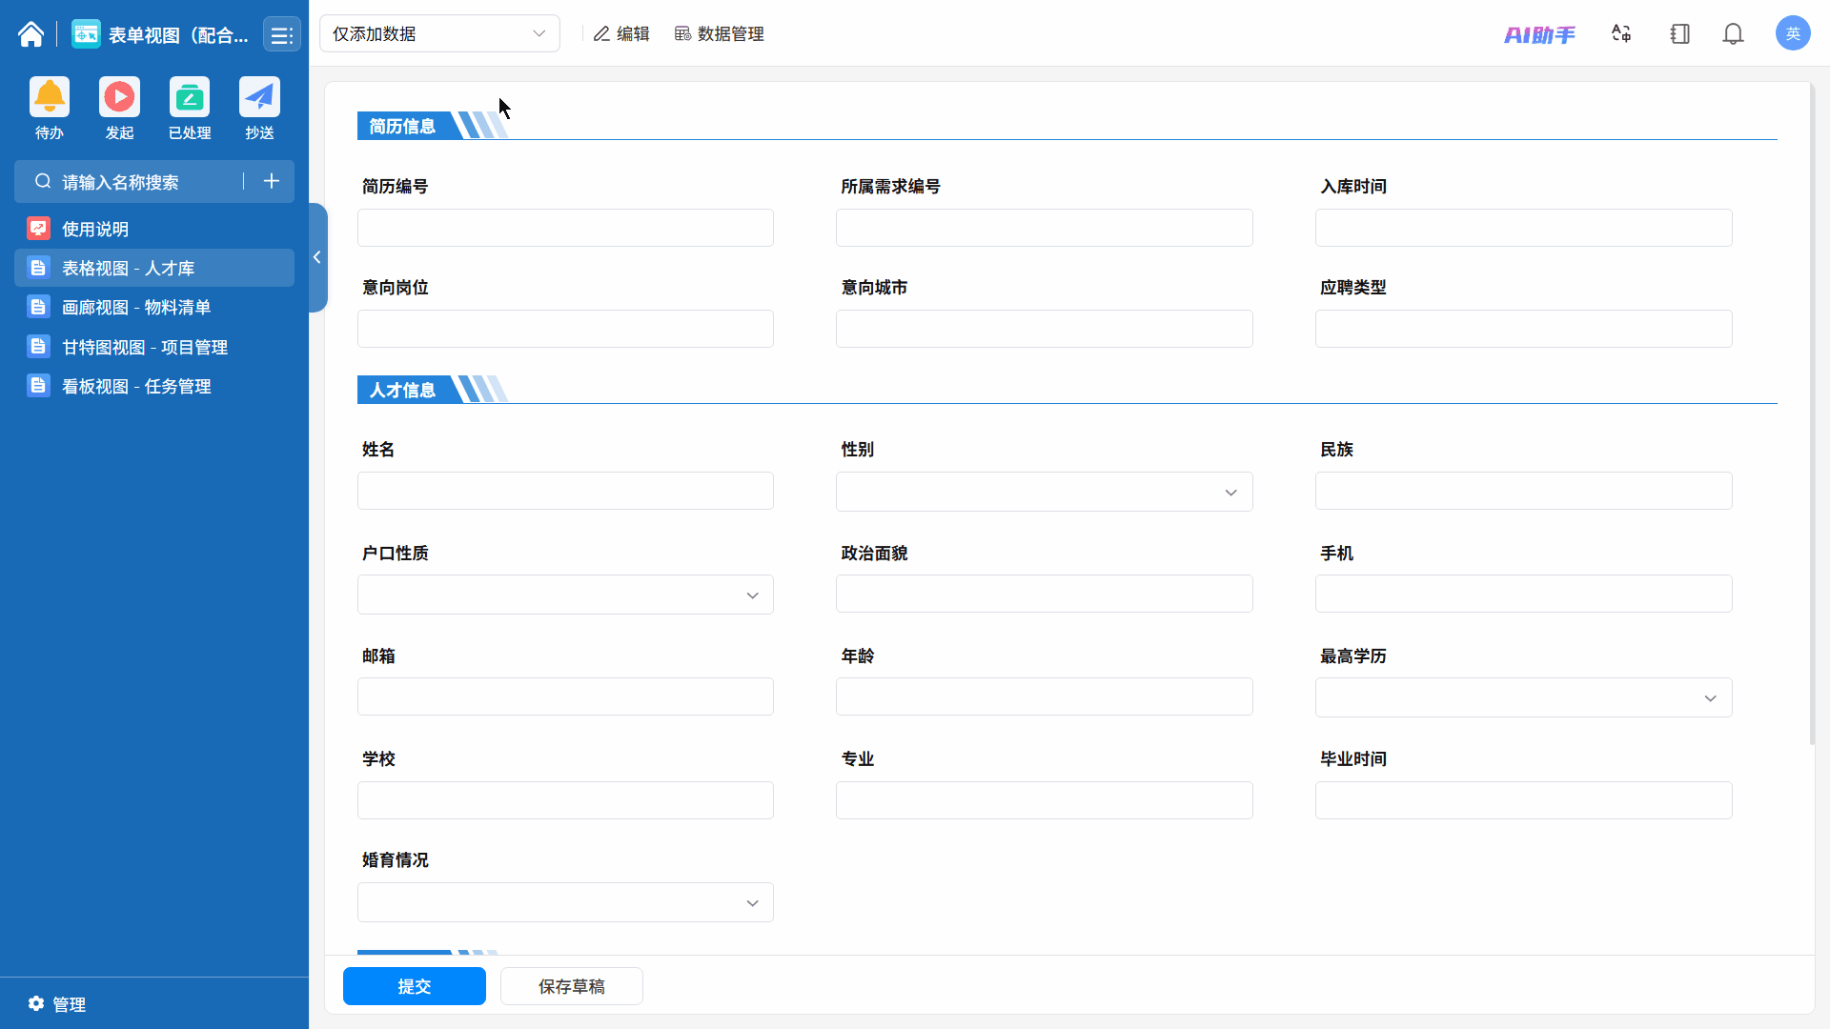This screenshot has width=1830, height=1029.
Task: Click the translate language icon
Action: (x=1621, y=34)
